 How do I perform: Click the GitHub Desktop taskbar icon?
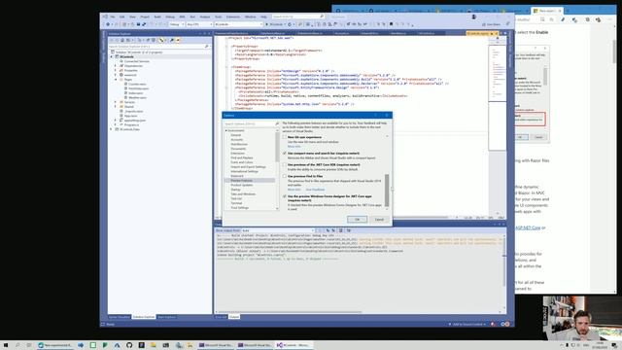(129, 345)
